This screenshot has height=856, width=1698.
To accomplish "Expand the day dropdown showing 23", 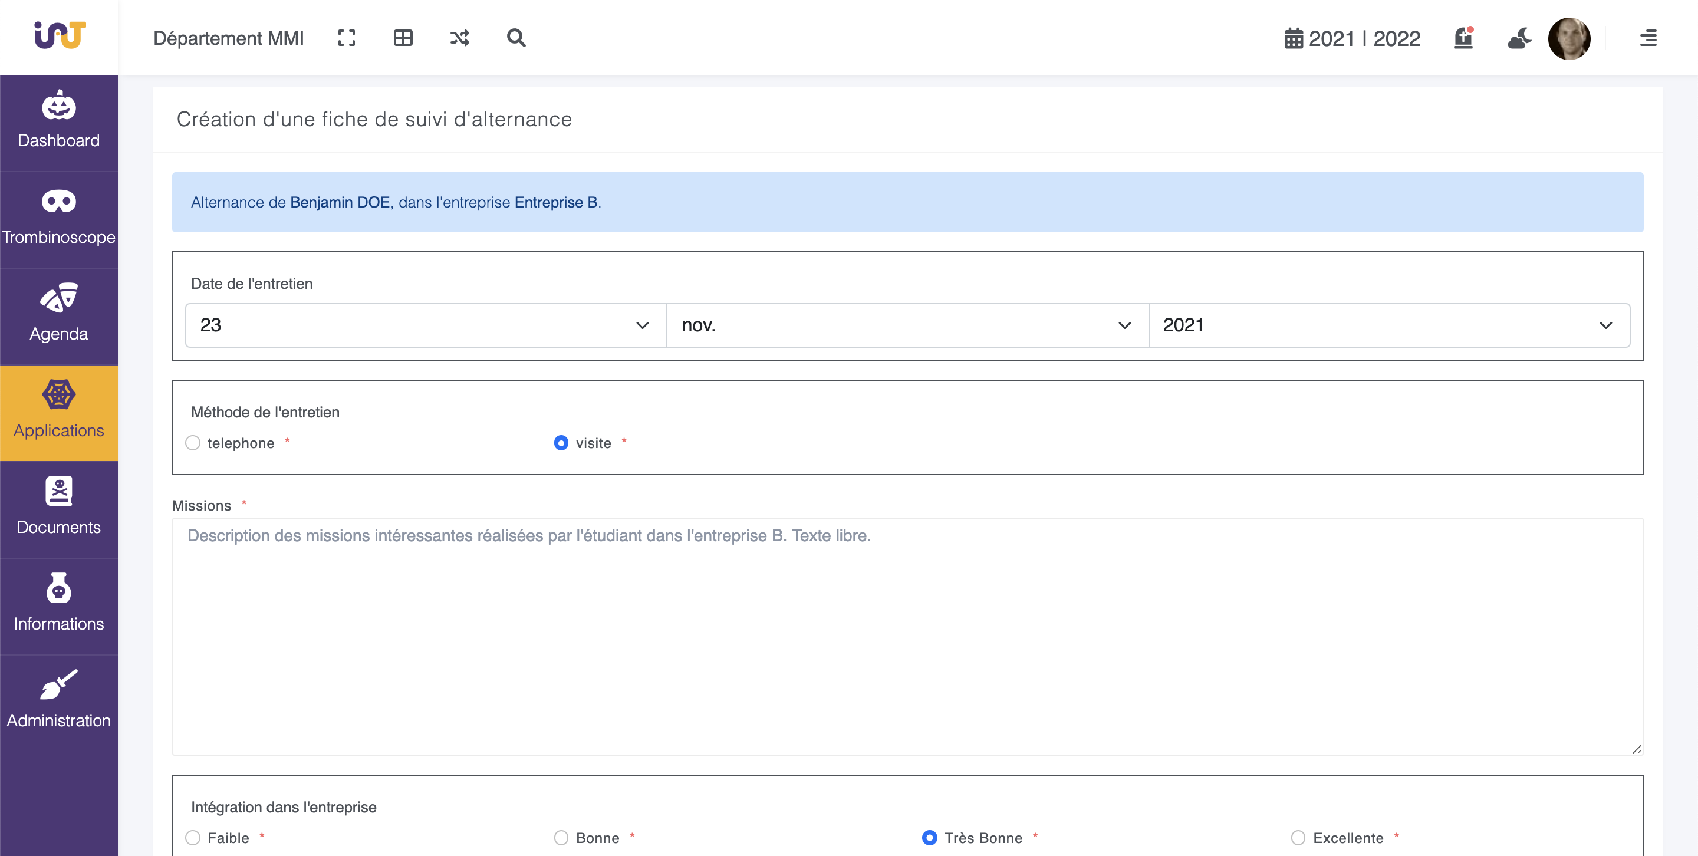I will click(426, 325).
